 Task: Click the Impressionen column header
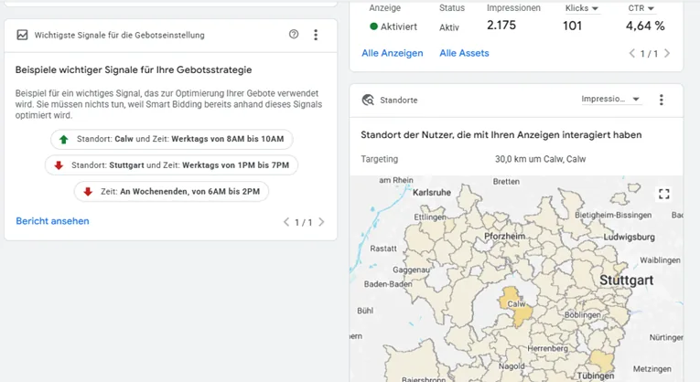click(513, 8)
